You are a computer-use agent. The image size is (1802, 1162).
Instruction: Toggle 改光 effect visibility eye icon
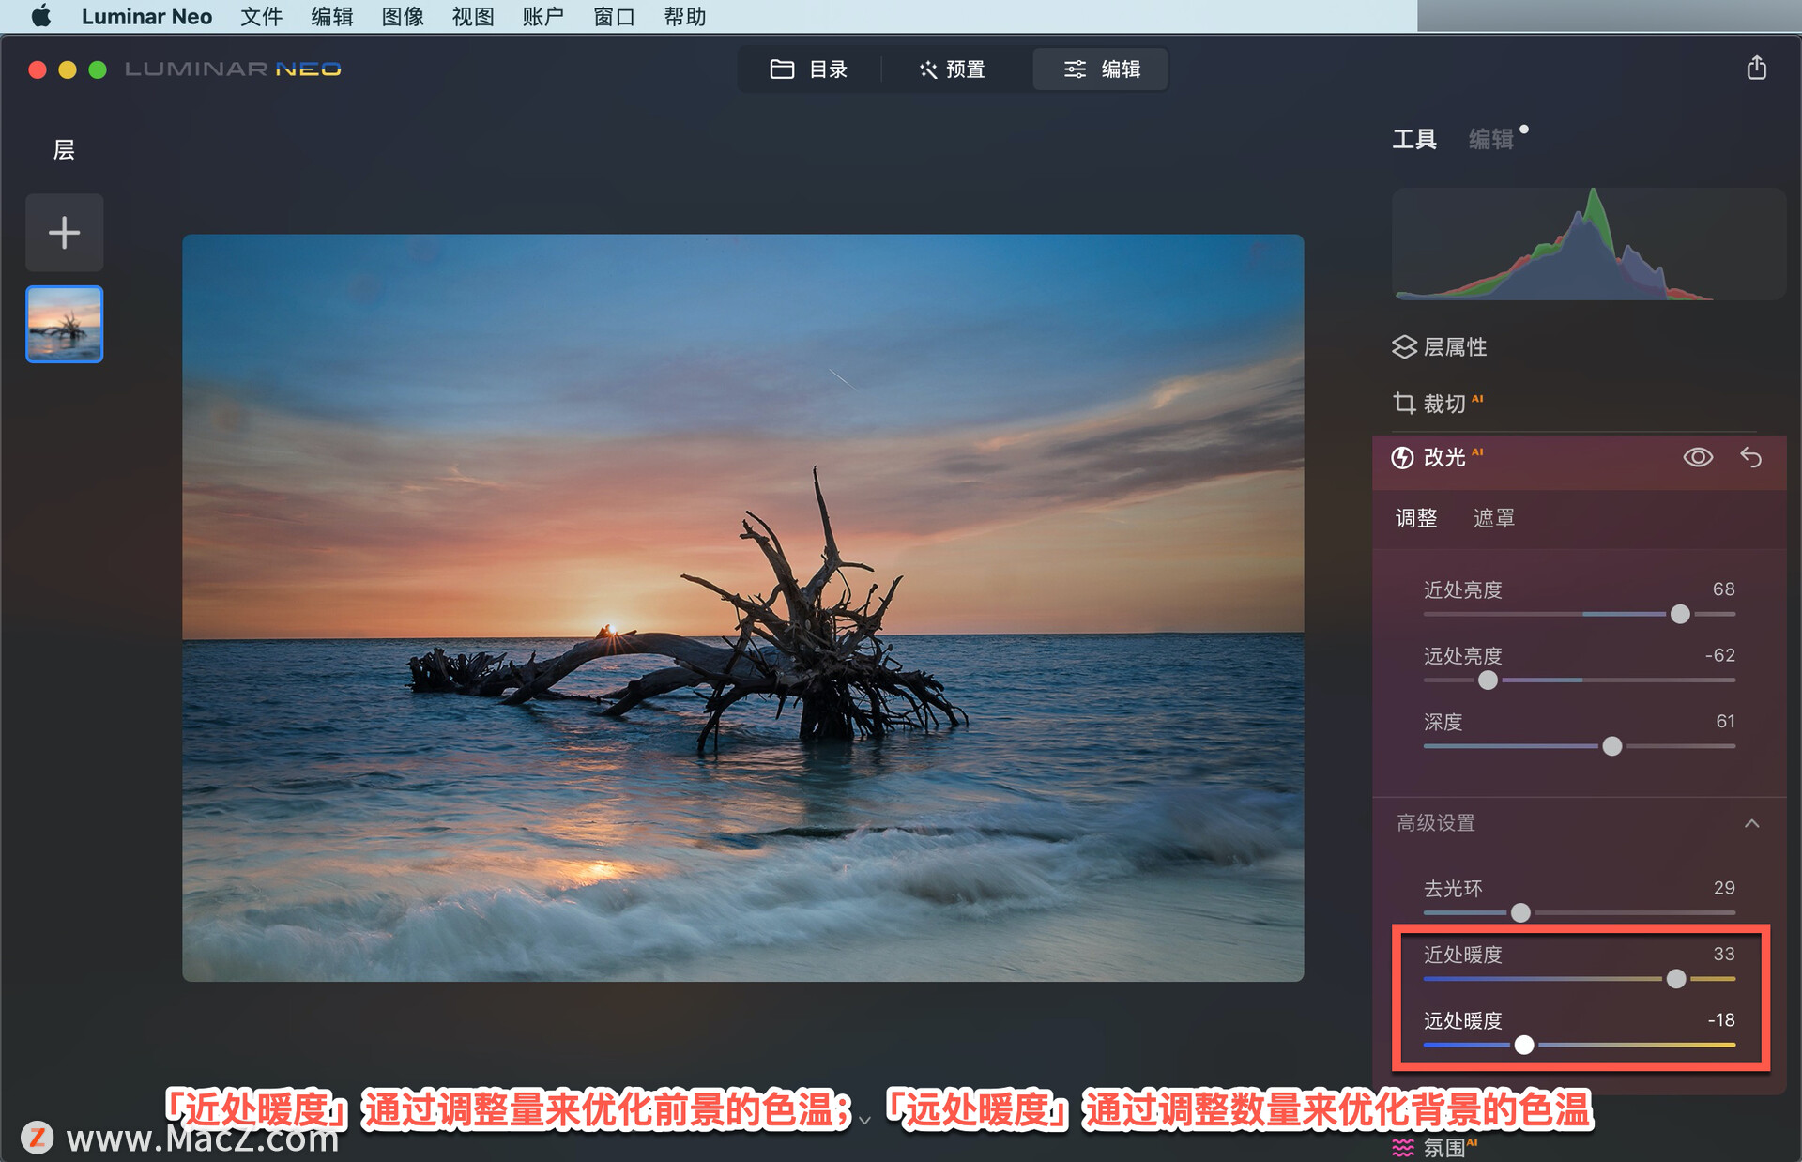tap(1698, 457)
